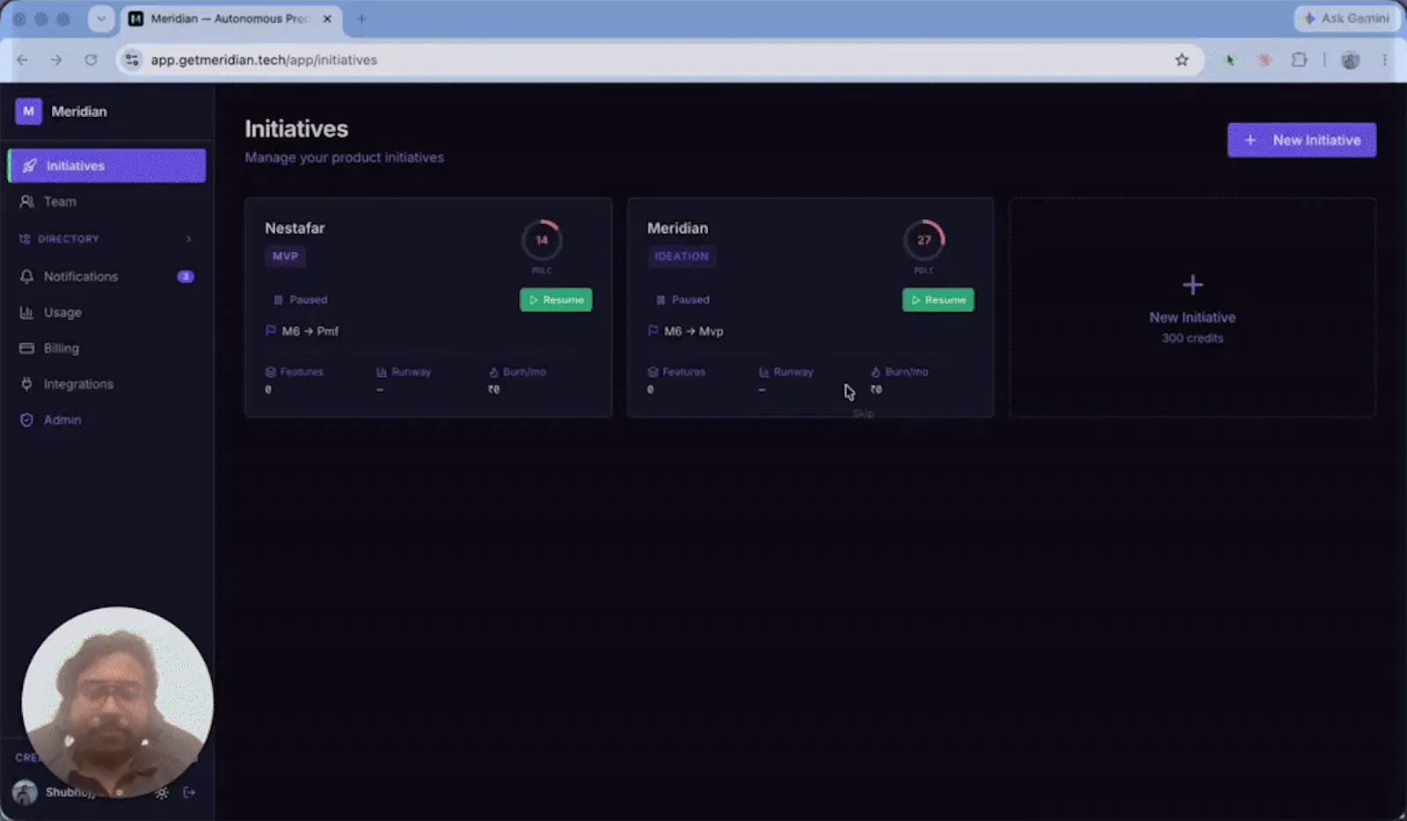Click the notifications badge count
1407x821 pixels.
186,276
